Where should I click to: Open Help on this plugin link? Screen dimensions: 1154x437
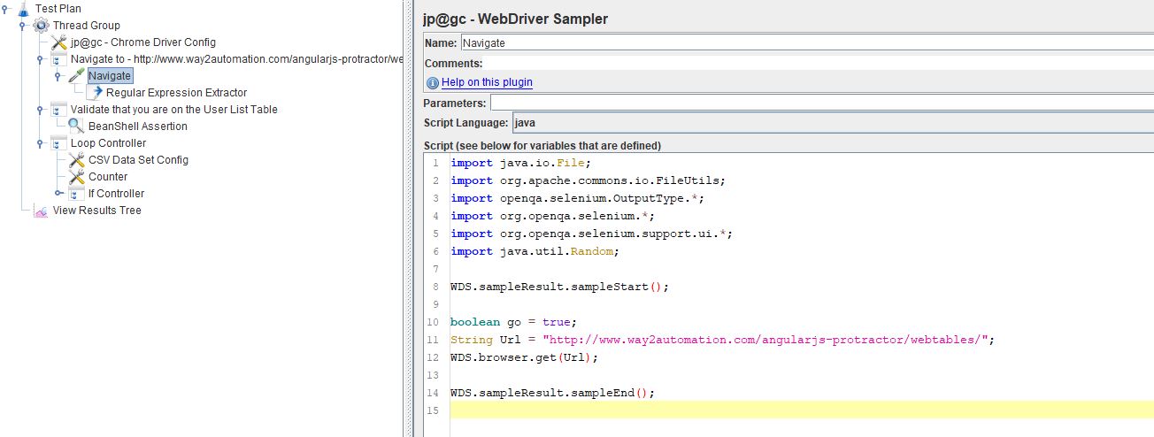pyautogui.click(x=487, y=82)
